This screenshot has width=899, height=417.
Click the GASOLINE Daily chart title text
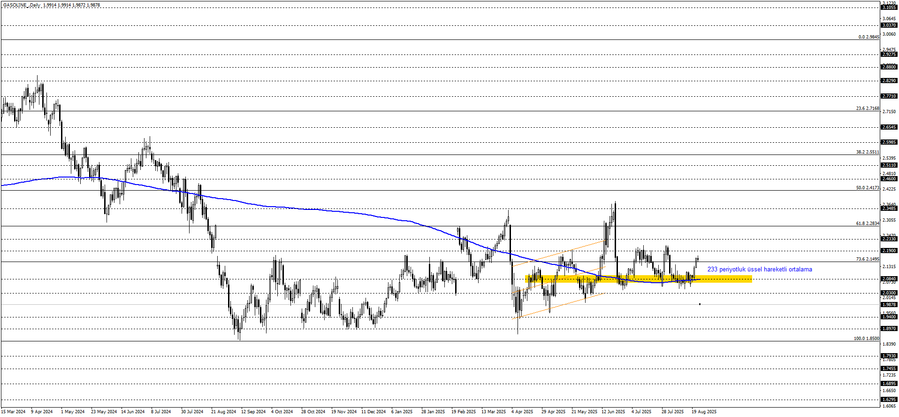pos(52,5)
